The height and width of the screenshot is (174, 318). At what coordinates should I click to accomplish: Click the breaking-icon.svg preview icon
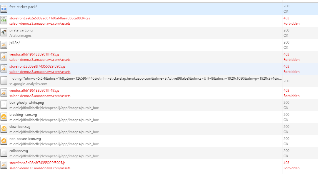click(4, 117)
